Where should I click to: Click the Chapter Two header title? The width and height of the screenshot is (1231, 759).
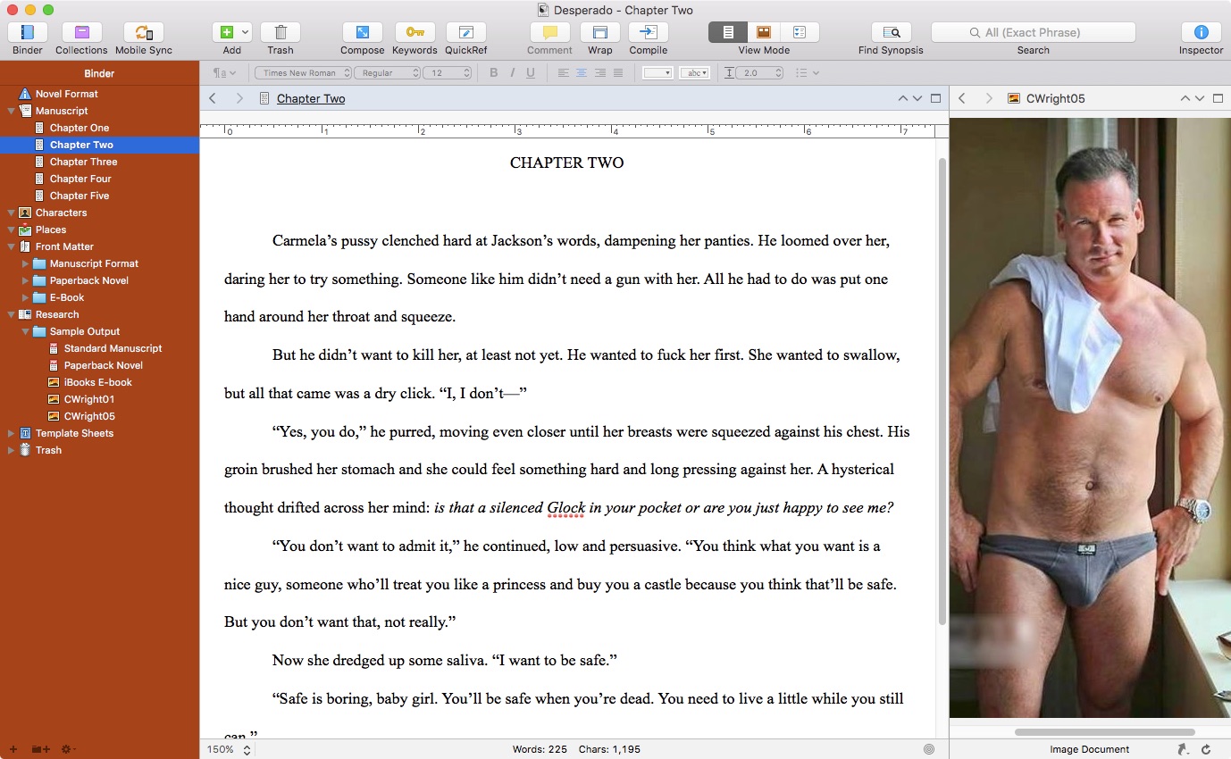(x=311, y=98)
